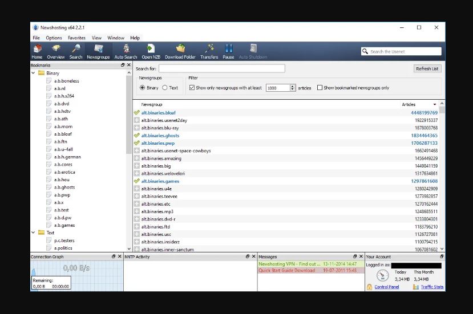Click the bookmarks panel vertical scrollbar

[x=129, y=115]
